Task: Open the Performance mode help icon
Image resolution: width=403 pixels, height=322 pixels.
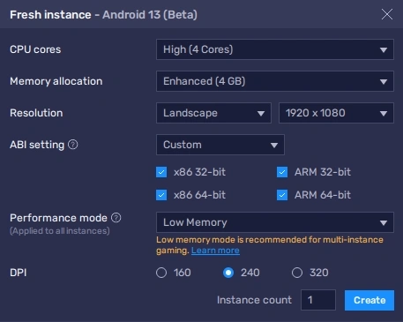Action: [116, 218]
